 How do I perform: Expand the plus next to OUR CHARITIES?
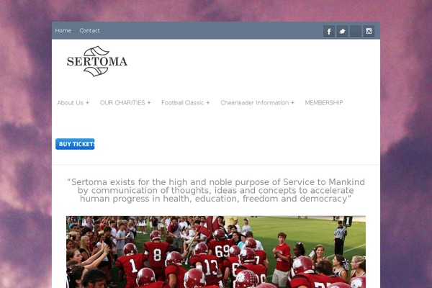click(149, 102)
